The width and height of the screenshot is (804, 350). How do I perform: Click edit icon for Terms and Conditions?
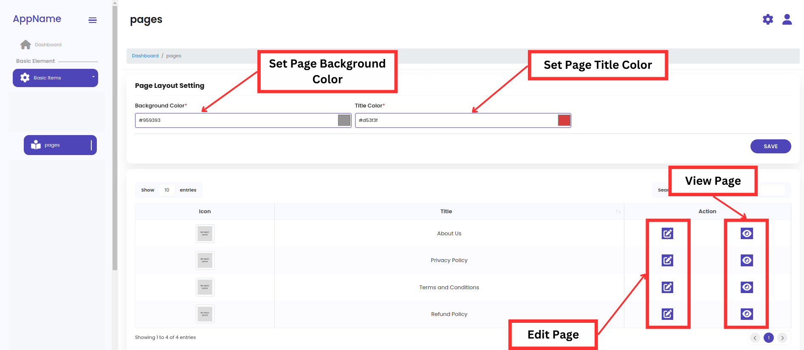click(x=667, y=288)
